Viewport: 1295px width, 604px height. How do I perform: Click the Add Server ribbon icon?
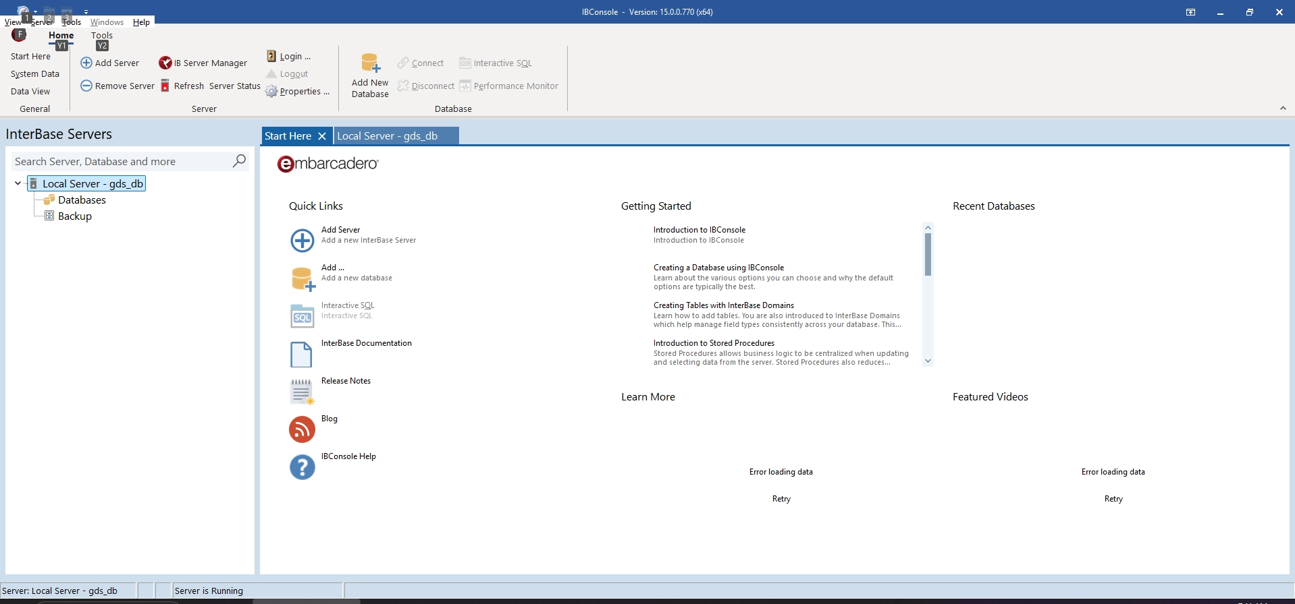[86, 63]
